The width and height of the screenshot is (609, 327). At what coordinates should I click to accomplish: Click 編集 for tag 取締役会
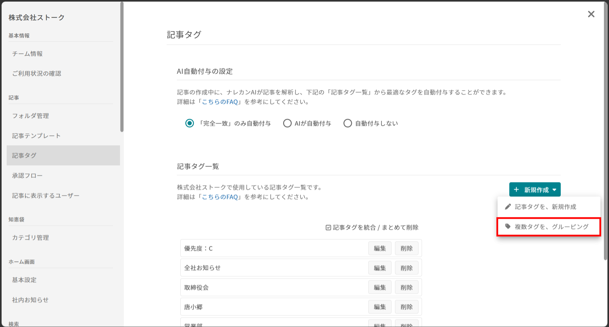(x=380, y=287)
